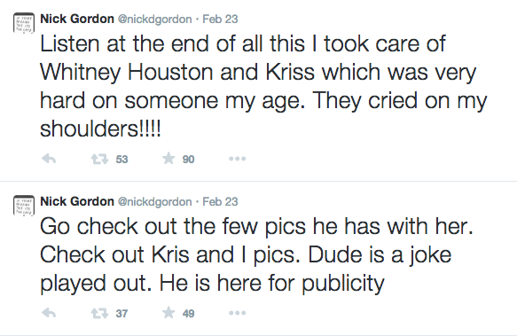The image size is (517, 336).
Task: Expand the tweet about publicity
Action: 256,255
